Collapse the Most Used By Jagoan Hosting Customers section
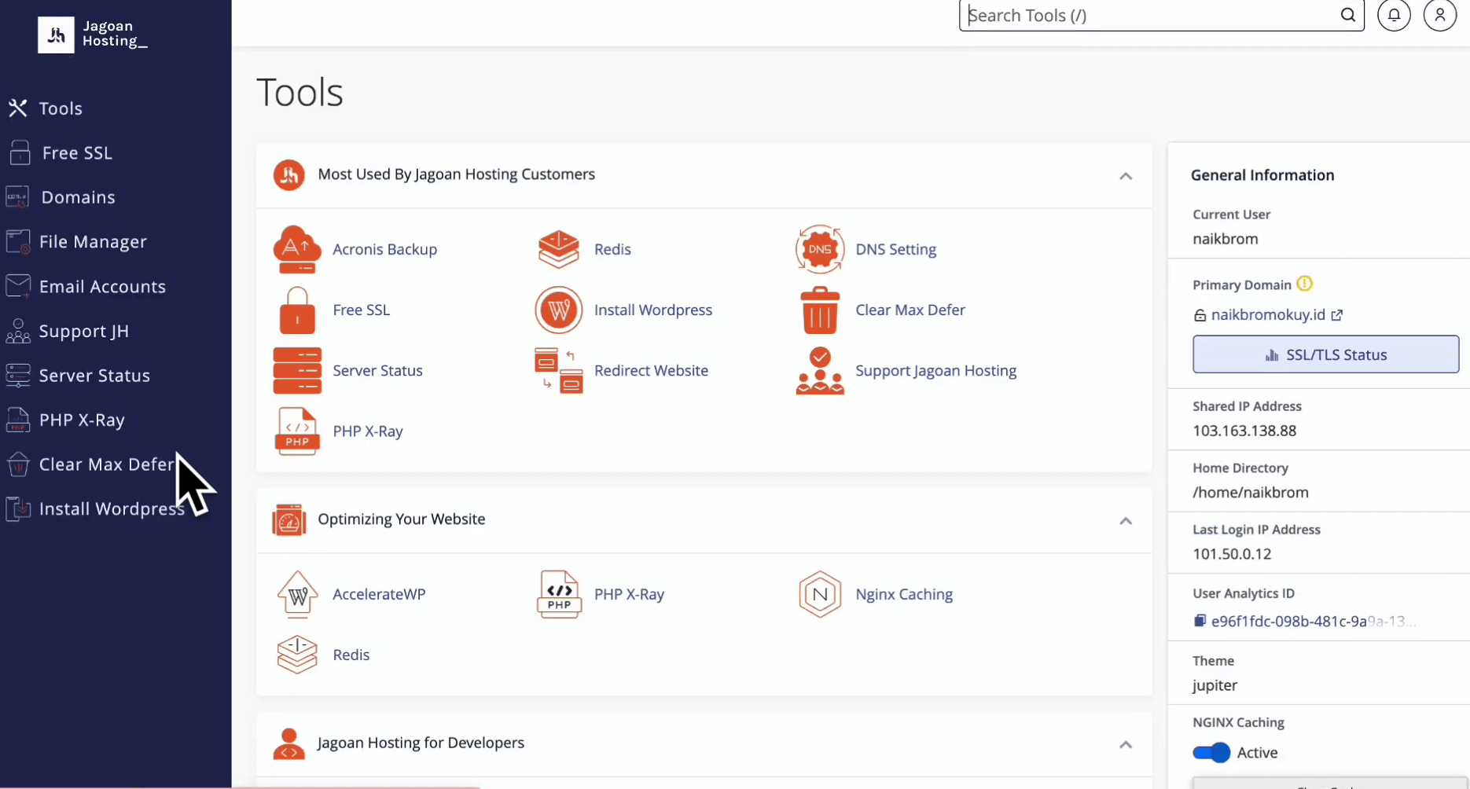Image resolution: width=1470 pixels, height=789 pixels. coord(1126,176)
